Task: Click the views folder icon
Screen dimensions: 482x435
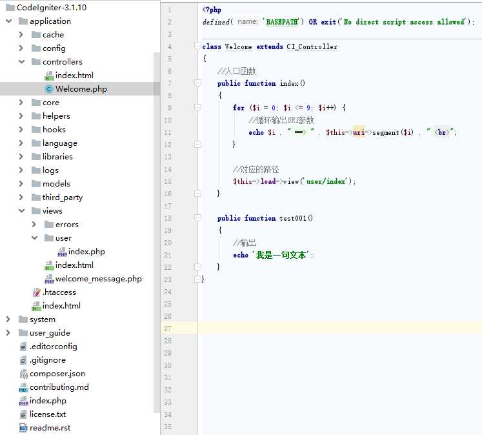Action: tap(36, 210)
